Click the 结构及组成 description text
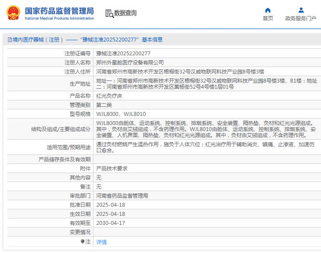The height and width of the screenshot is (253, 321). [206, 129]
